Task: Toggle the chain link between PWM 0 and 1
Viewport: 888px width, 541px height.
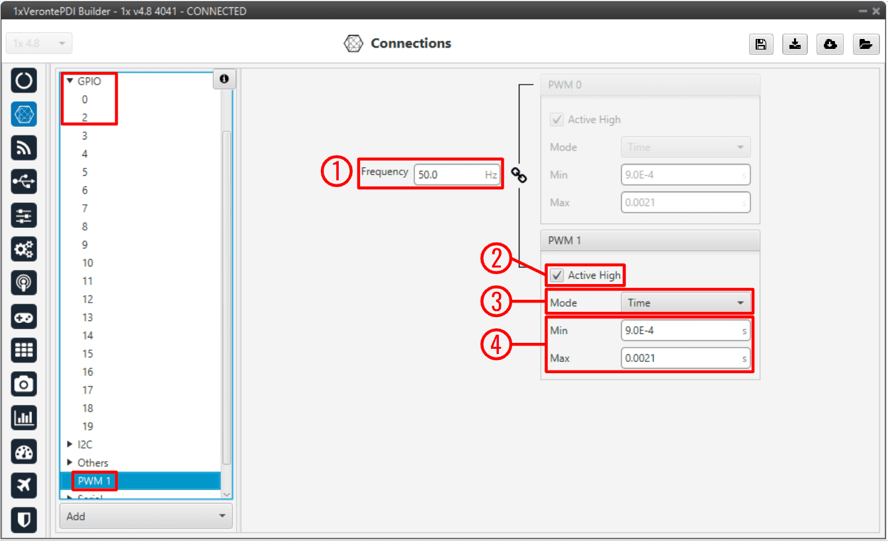Action: [x=520, y=175]
